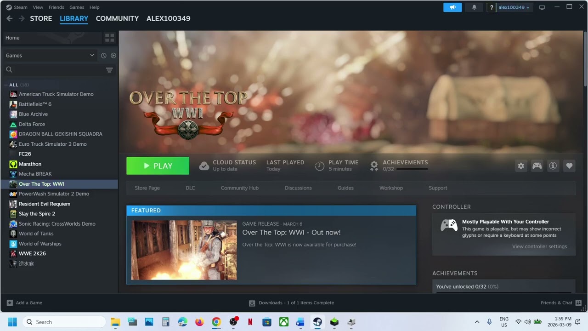The width and height of the screenshot is (588, 331).
Task: Click the Windows taskbar Search box
Action: pyautogui.click(x=64, y=322)
